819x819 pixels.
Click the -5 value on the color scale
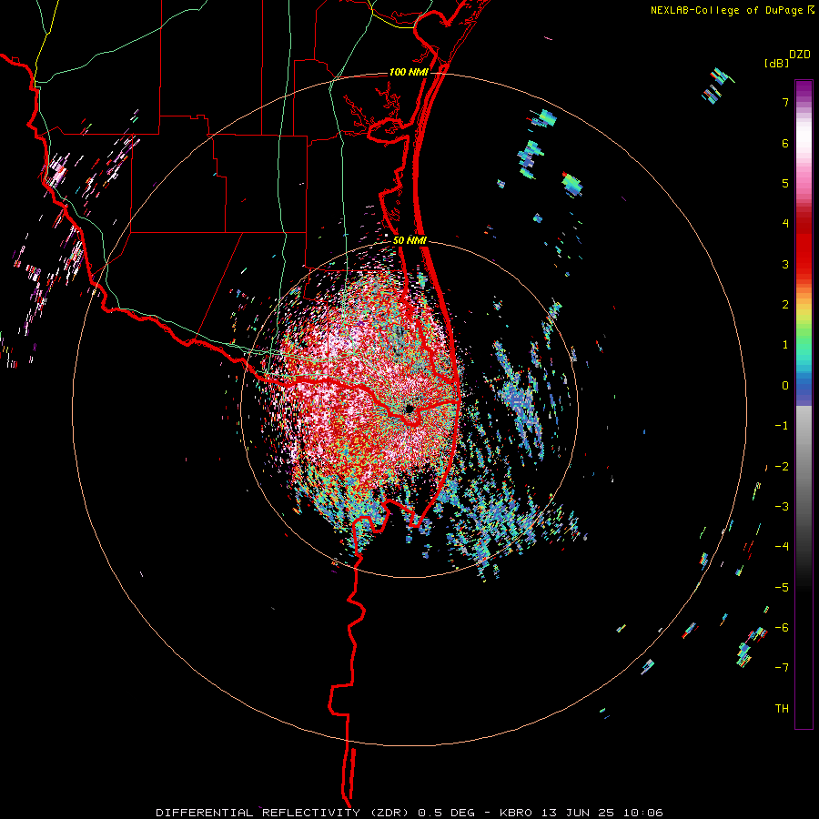782,588
